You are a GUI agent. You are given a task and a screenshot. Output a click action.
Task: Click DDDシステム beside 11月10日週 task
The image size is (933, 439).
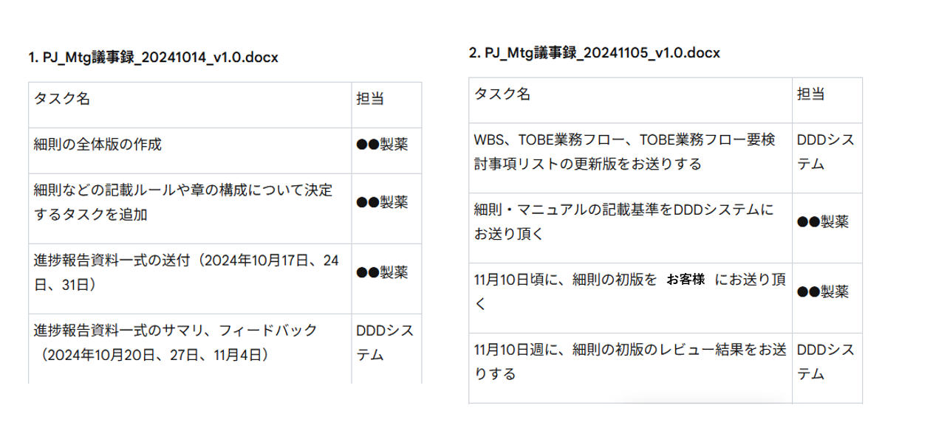tap(825, 362)
